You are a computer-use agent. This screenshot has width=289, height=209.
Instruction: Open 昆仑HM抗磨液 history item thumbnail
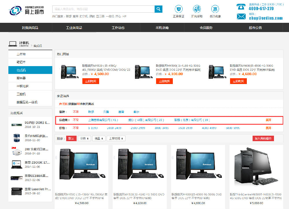(x=17, y=138)
